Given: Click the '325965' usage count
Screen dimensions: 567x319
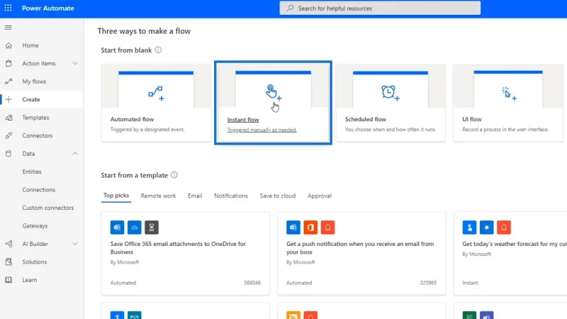Looking at the screenshot, I should [428, 283].
